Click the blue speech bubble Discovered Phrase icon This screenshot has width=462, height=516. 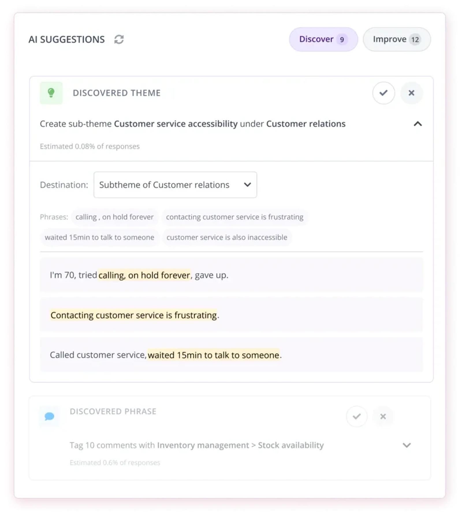[49, 416]
